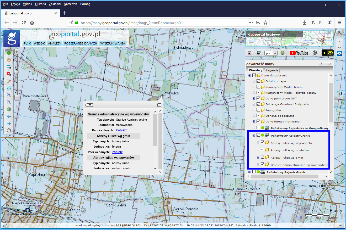Go to previous map view arrow
Viewport: 346px width, 230px height.
click(x=9, y=116)
